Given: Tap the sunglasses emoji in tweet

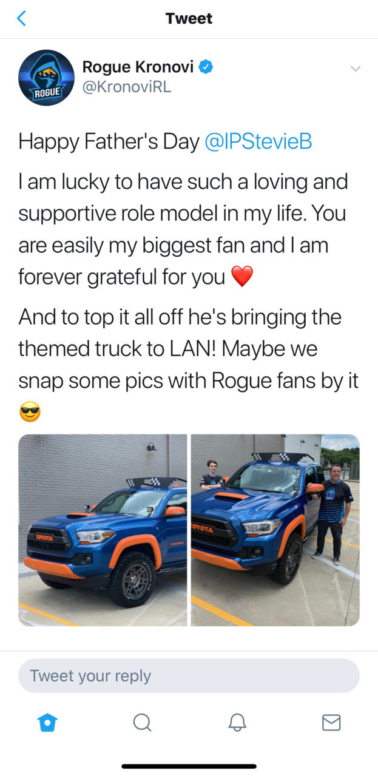Looking at the screenshot, I should pyautogui.click(x=30, y=414).
